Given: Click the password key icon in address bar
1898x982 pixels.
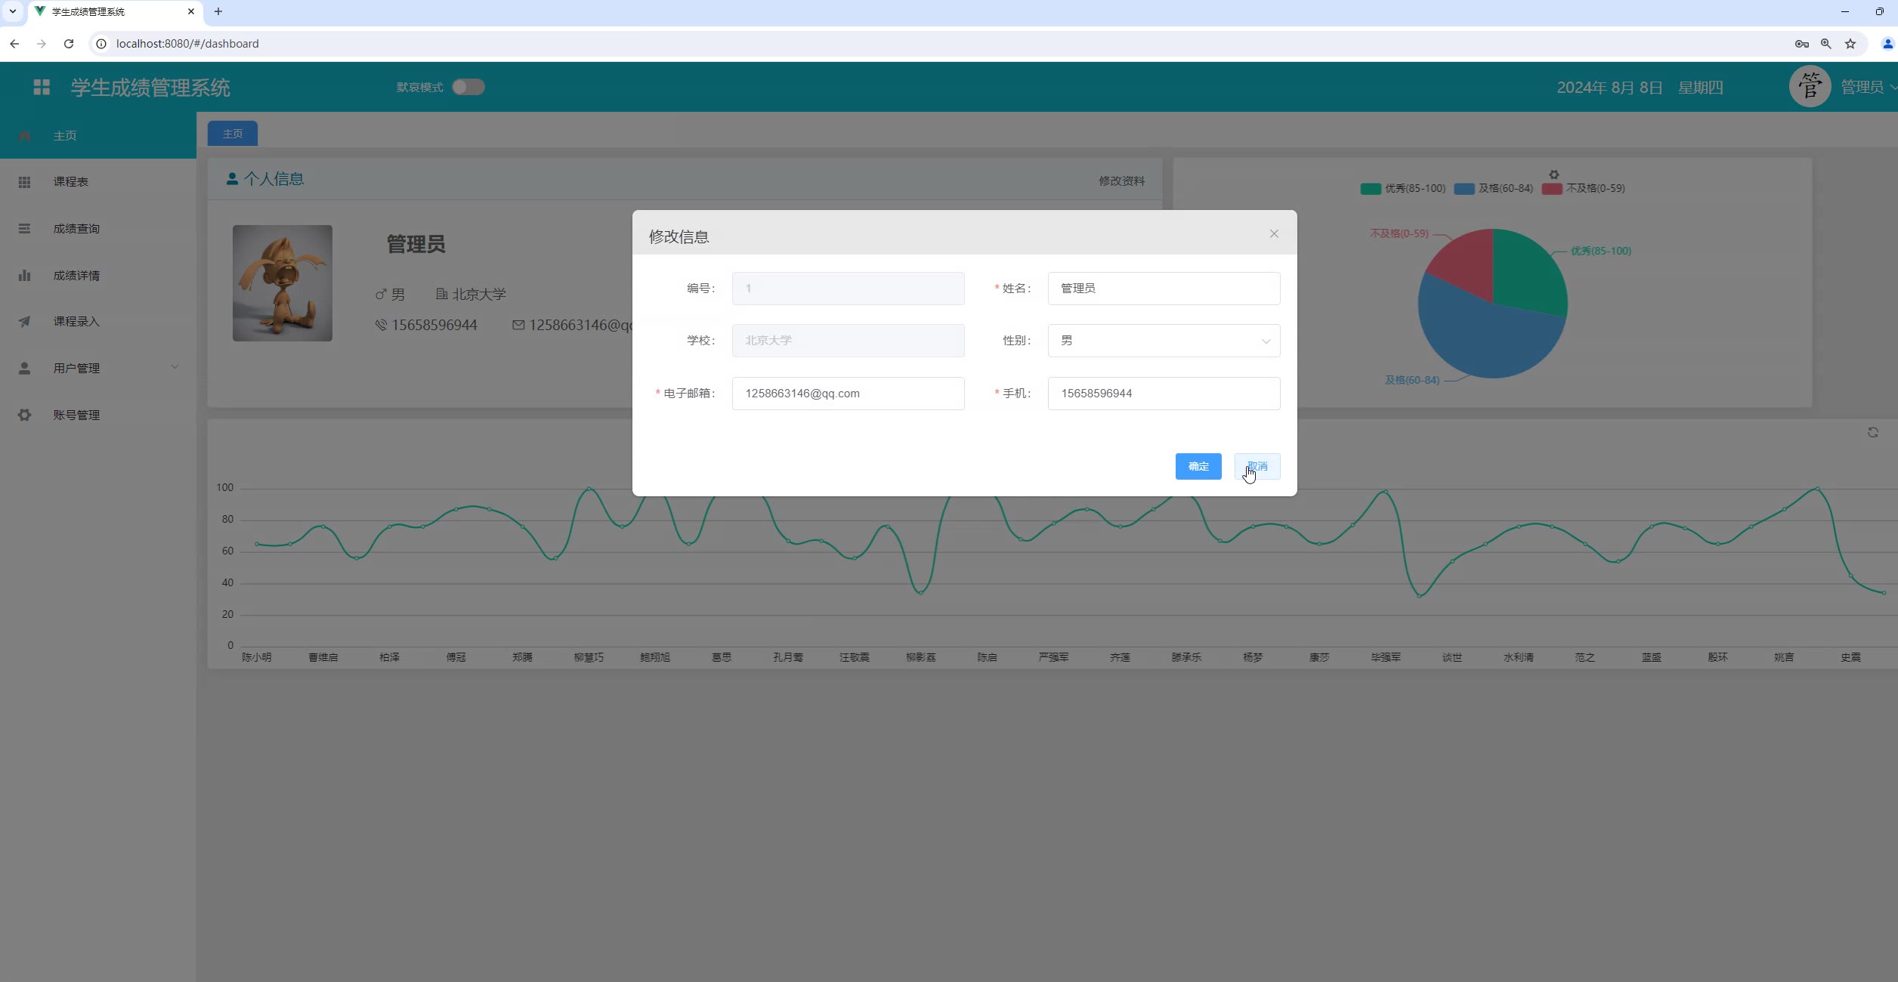Looking at the screenshot, I should pyautogui.click(x=1801, y=44).
